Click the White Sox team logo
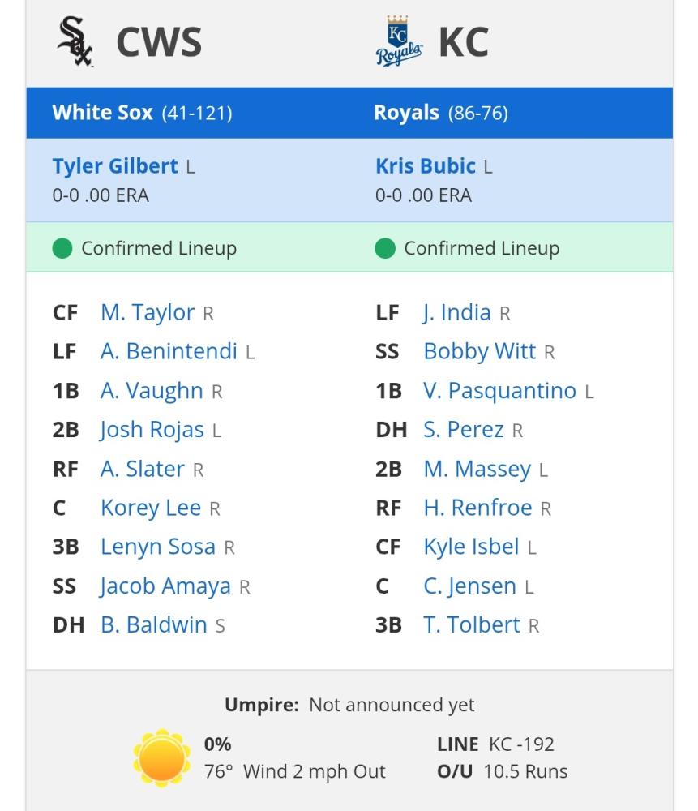 [x=75, y=41]
